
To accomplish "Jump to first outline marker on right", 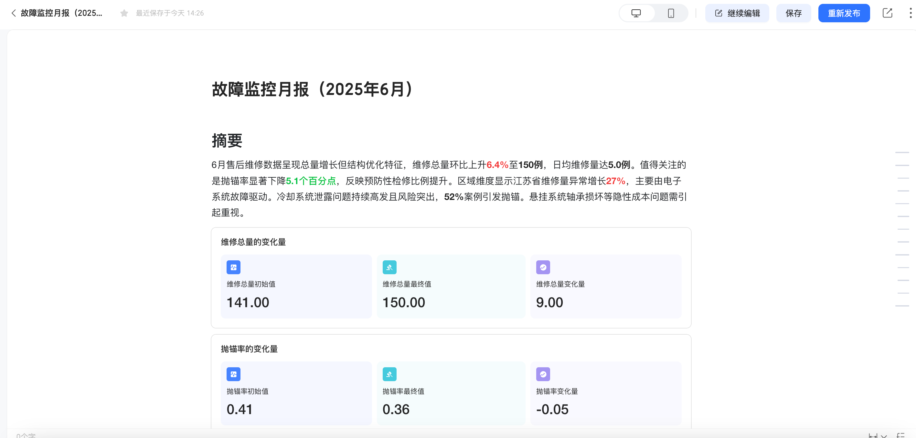I will tap(902, 152).
